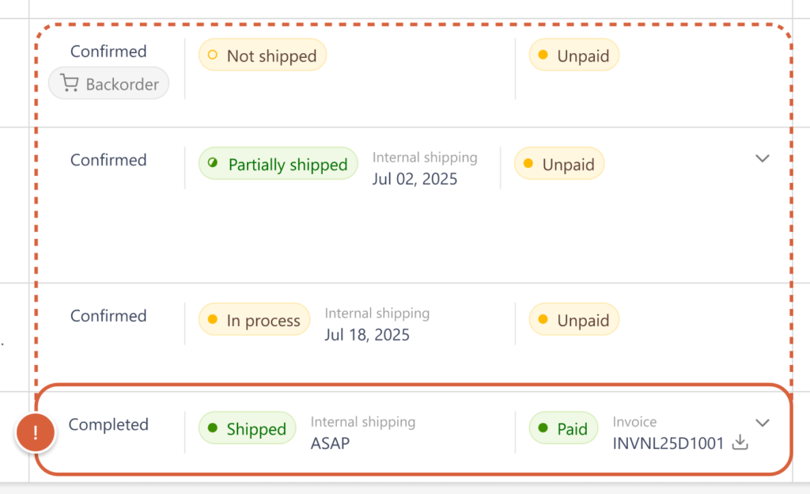This screenshot has height=494, width=810.
Task: Select the Unpaid badge beside Not shipped
Action: point(573,56)
